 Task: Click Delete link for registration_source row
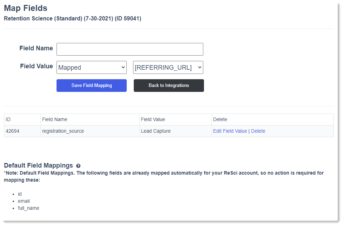(x=258, y=131)
